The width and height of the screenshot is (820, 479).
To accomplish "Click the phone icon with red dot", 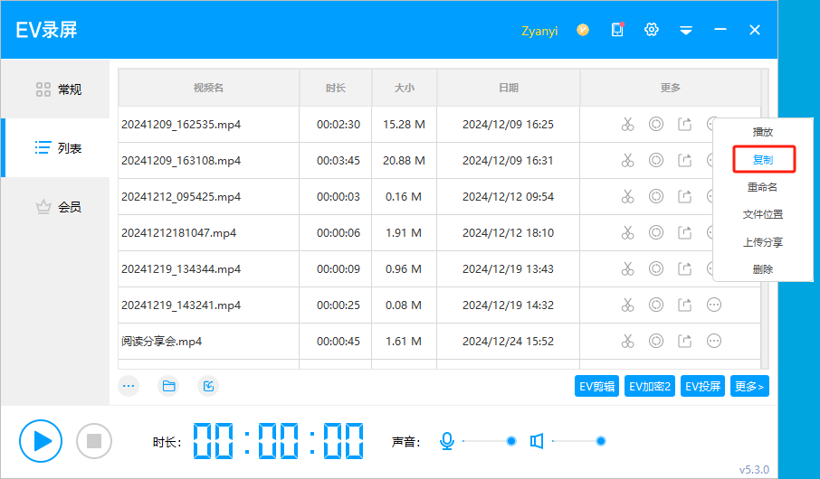I will 617,30.
